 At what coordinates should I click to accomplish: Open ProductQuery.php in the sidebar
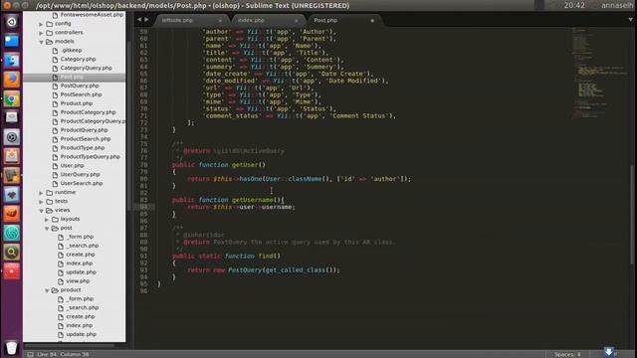click(84, 130)
